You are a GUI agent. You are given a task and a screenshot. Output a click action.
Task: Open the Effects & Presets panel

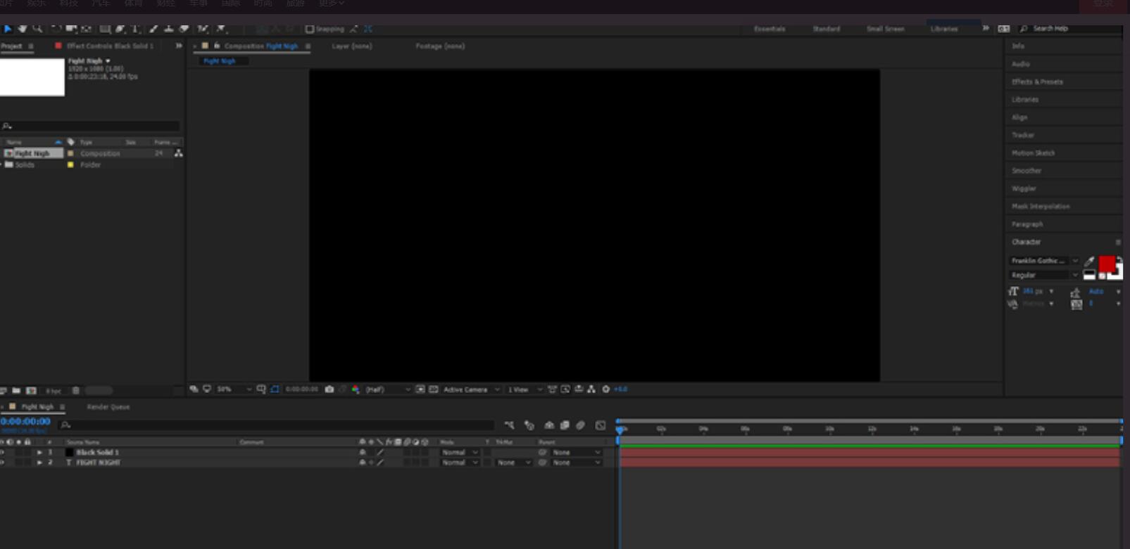(x=1037, y=82)
